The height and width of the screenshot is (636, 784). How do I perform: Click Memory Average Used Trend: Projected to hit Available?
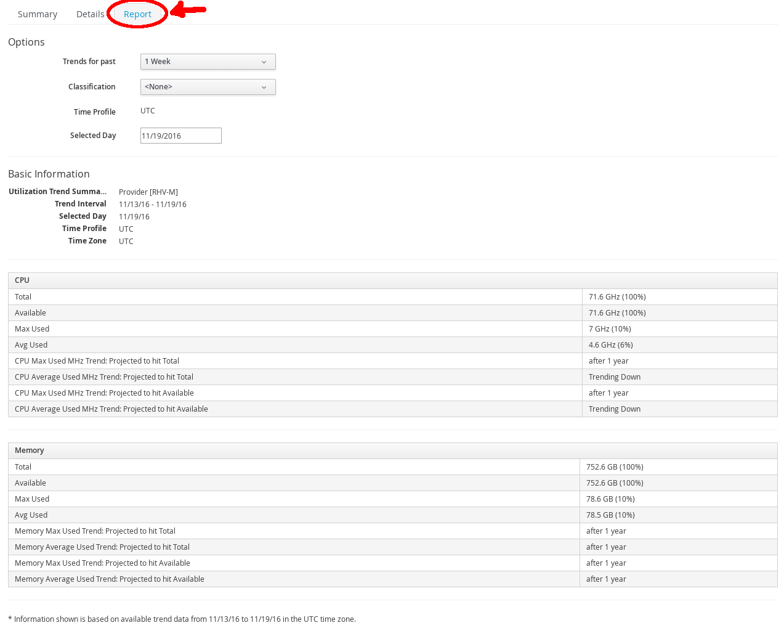click(110, 579)
